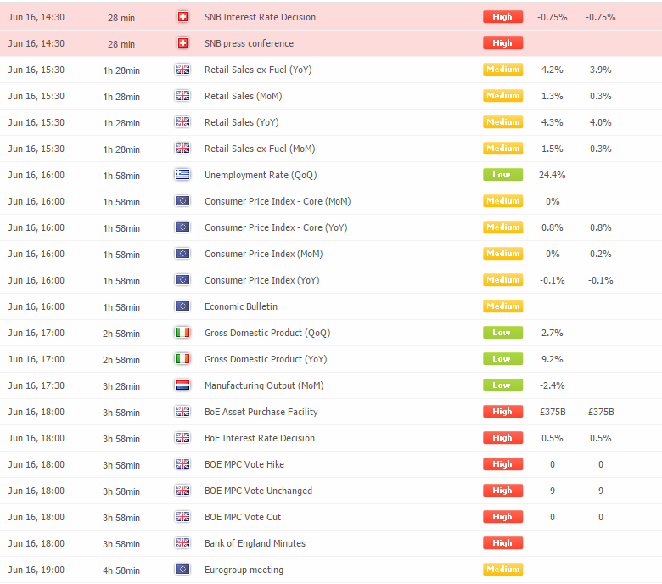Image resolution: width=662 pixels, height=584 pixels.
Task: Click EU flag beside Economic Bulletin
Action: point(182,306)
